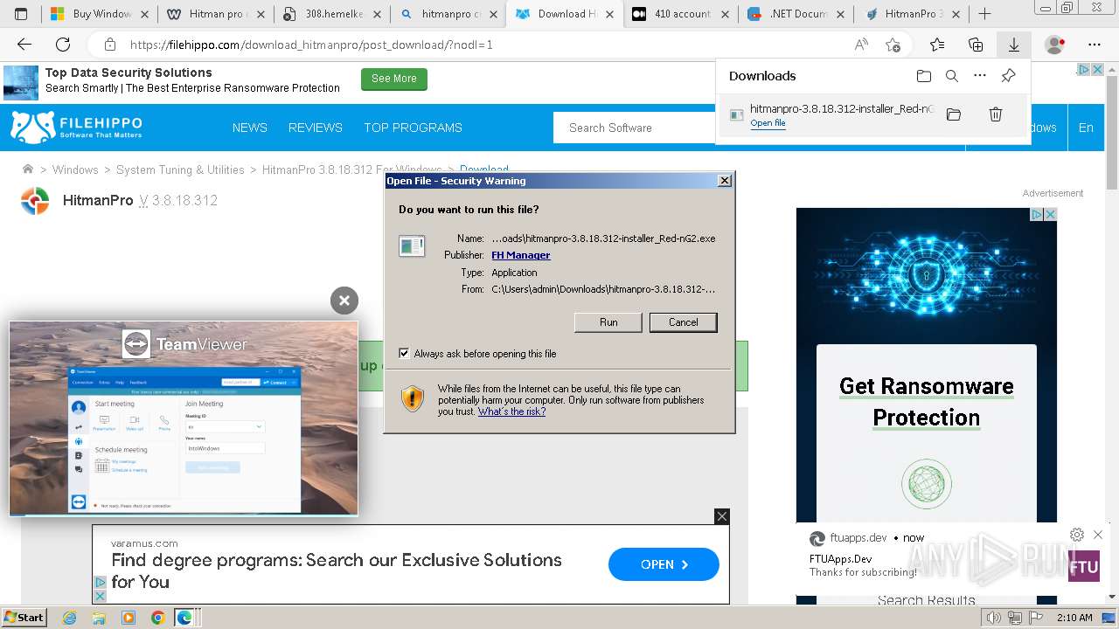View site information lock icon
Screen dimensions: 1119x629
click(110, 45)
